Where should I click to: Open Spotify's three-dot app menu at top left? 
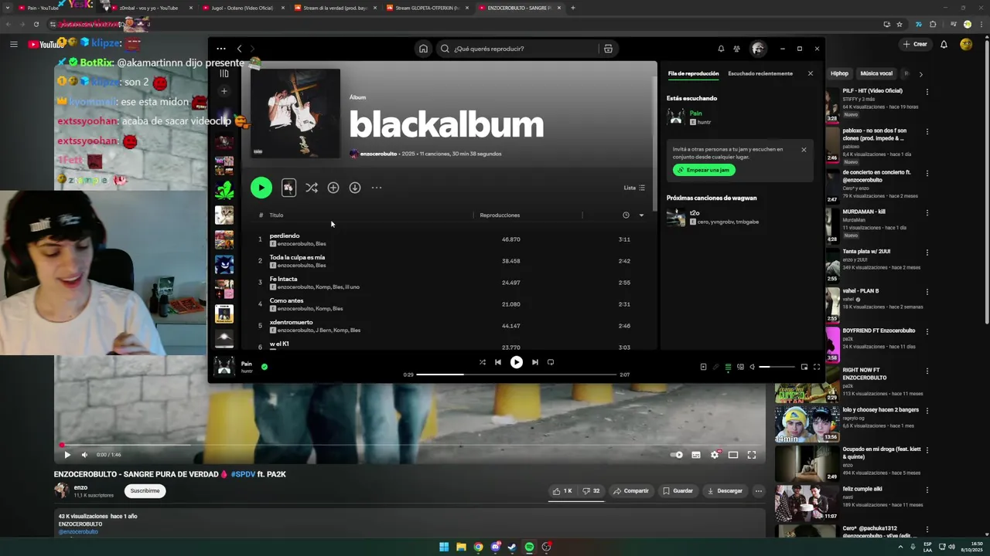pos(221,49)
